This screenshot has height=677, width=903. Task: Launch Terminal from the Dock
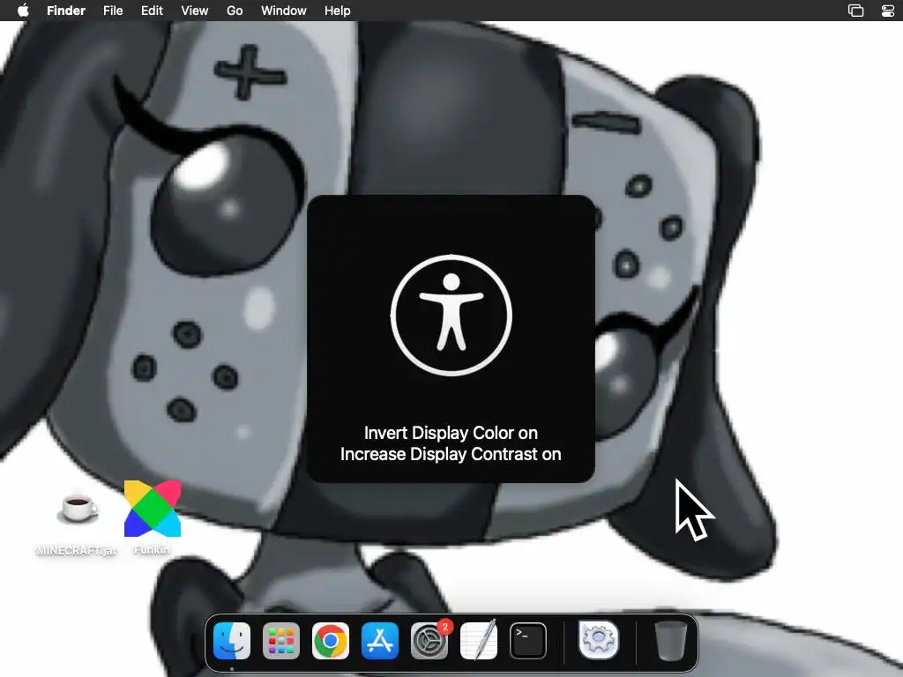coord(528,641)
